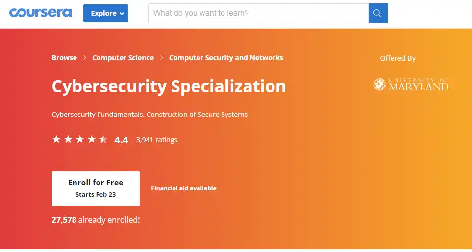Click the half-filled fifth rating star
This screenshot has width=472, height=252.
click(x=103, y=139)
